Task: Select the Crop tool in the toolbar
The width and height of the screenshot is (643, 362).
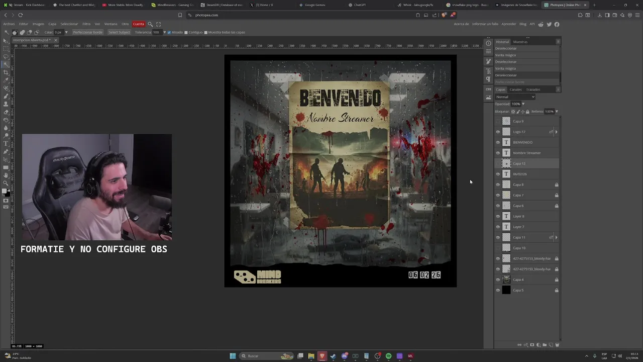Action: pyautogui.click(x=6, y=72)
